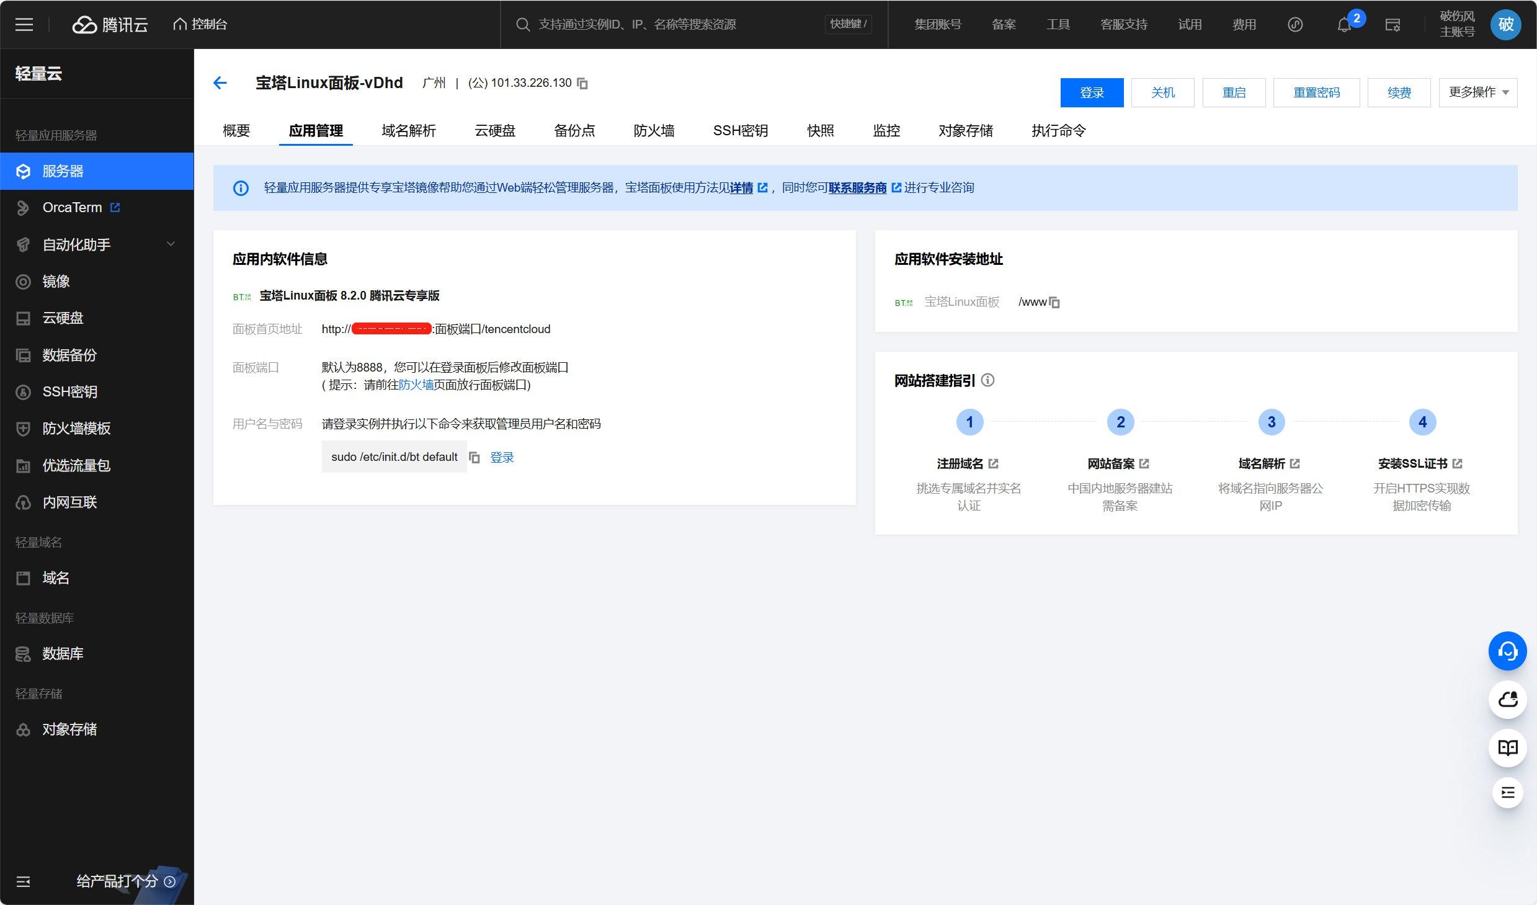
Task: Open the notification bell with 2 badge
Action: (1344, 25)
